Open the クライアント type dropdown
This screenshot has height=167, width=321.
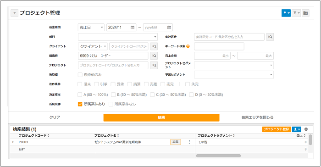[93, 46]
